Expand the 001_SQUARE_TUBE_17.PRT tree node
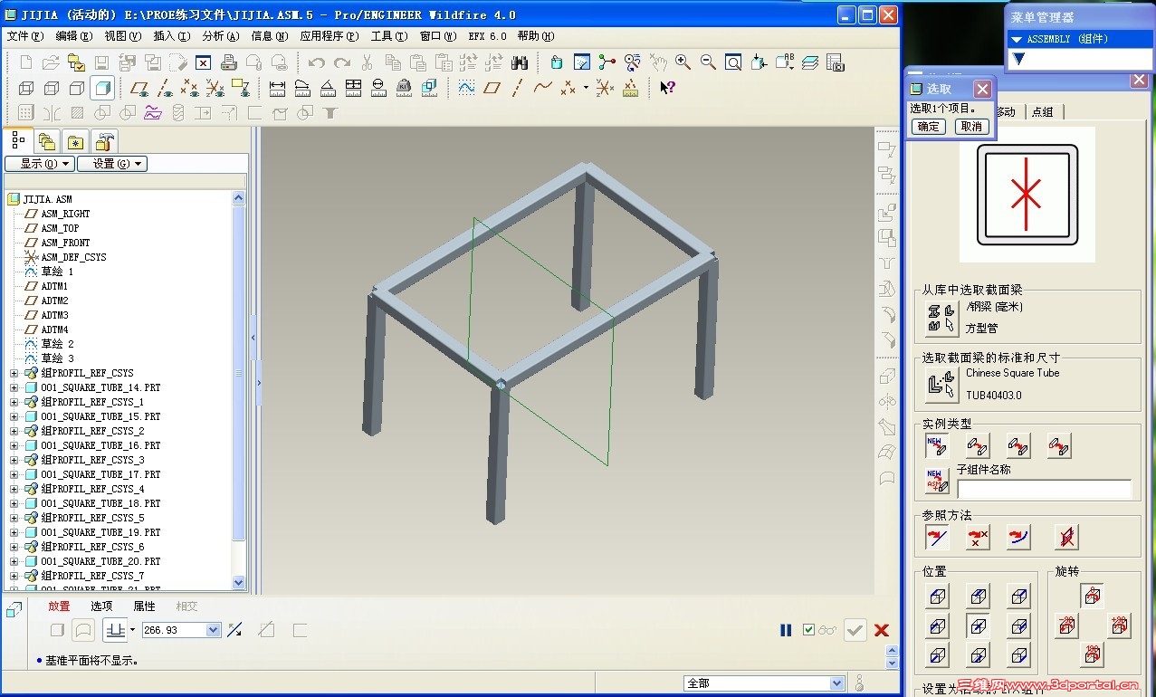 point(14,474)
